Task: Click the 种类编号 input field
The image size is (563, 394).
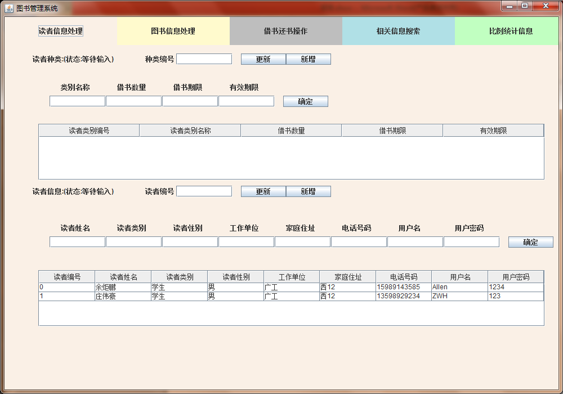Action: click(x=204, y=58)
